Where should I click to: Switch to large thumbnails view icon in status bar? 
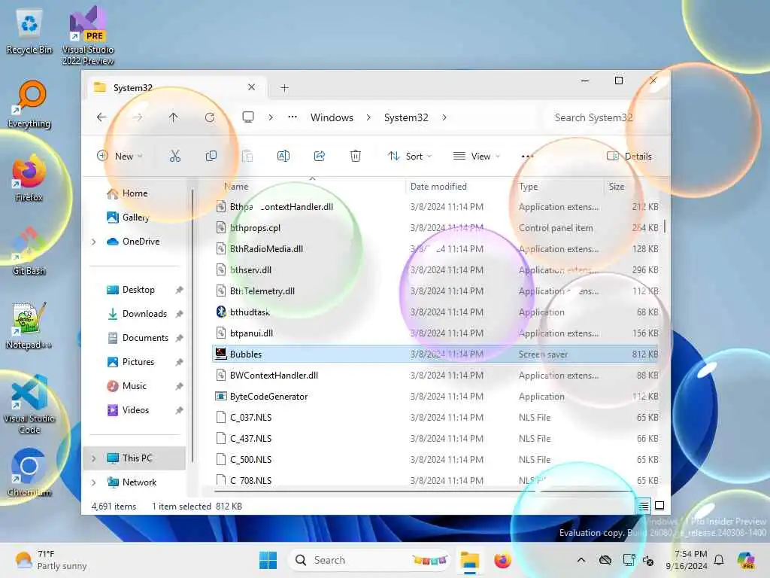pos(659,506)
